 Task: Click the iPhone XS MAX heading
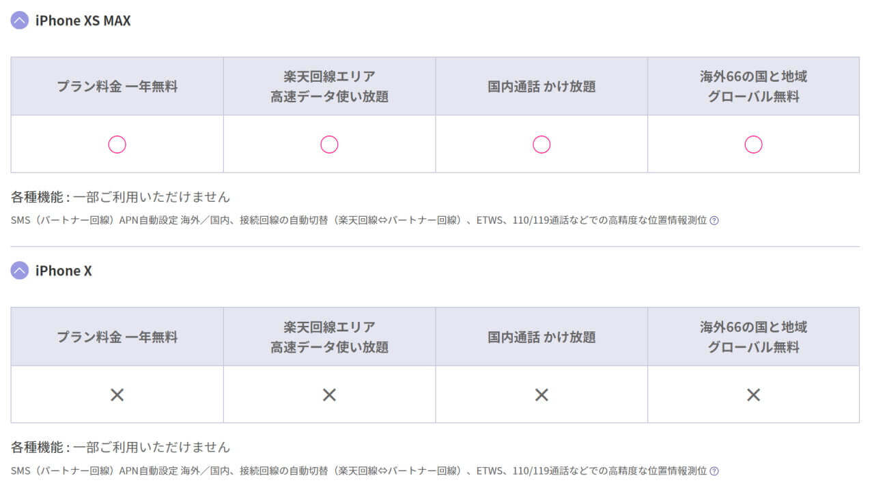(83, 20)
